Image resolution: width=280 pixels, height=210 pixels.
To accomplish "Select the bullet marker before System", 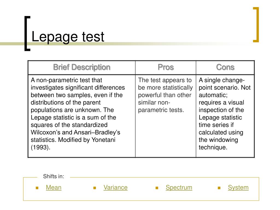I will tap(219, 188).
